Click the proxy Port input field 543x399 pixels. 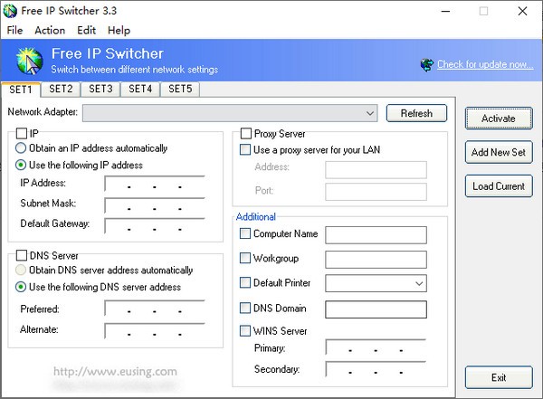pos(376,192)
